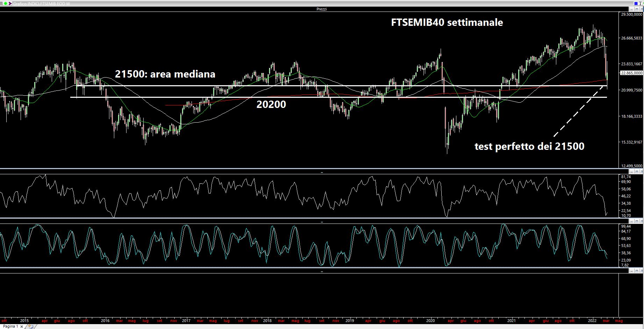Click the 2022 label on the time axis
Screen dimensions: 644x329
[x=592, y=320]
